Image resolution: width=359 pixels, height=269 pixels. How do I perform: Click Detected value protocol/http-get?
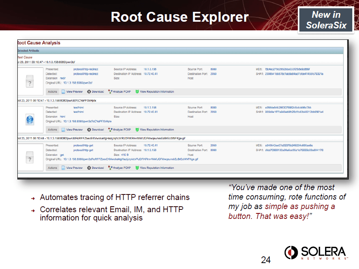coord(83,150)
